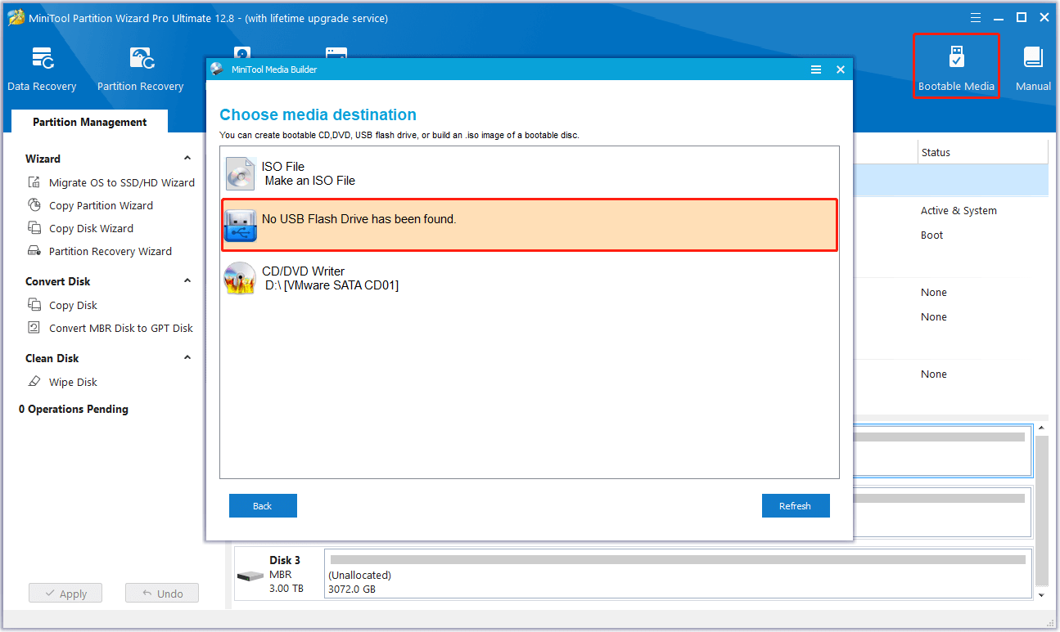Select Wipe Disk in the sidebar
The height and width of the screenshot is (632, 1060).
coord(73,382)
